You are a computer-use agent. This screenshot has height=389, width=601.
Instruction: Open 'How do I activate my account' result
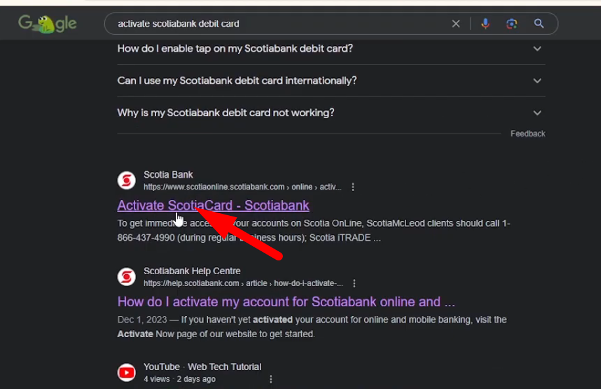click(286, 302)
